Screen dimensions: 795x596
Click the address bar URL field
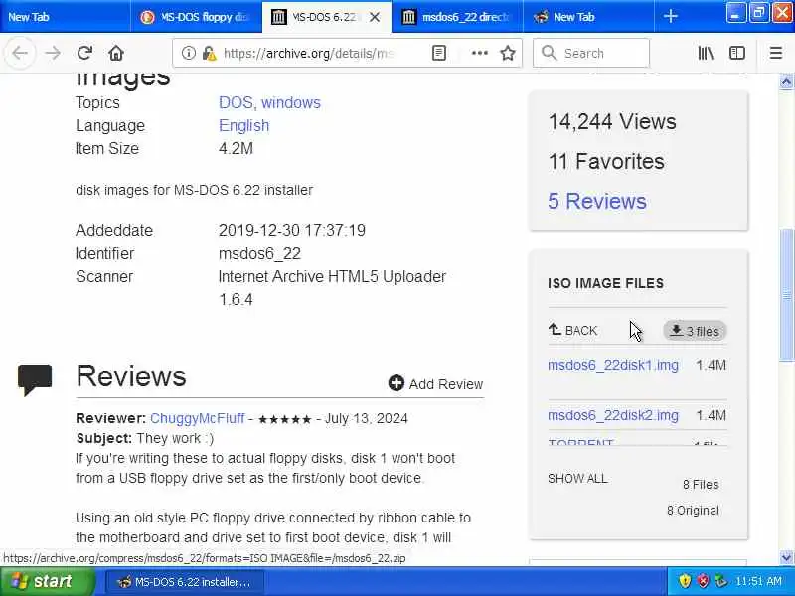[308, 53]
